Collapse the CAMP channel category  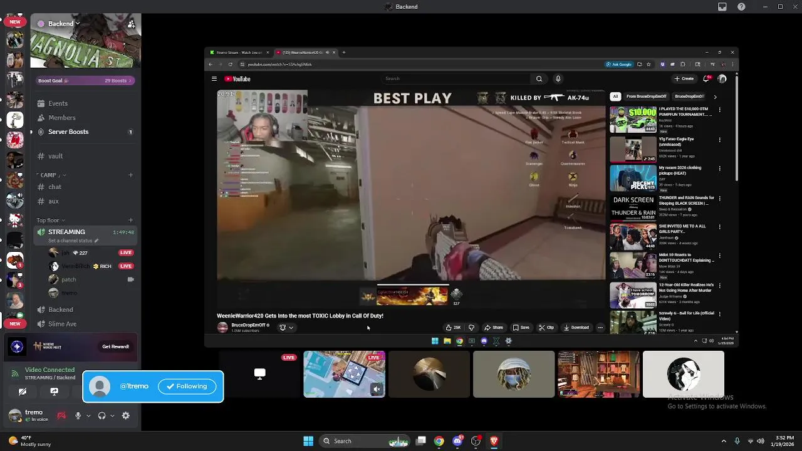pyautogui.click(x=51, y=175)
